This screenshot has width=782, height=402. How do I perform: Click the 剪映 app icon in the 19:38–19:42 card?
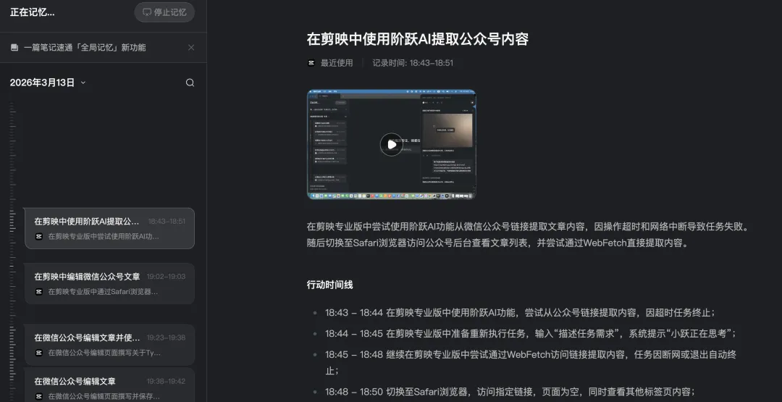pyautogui.click(x=39, y=396)
